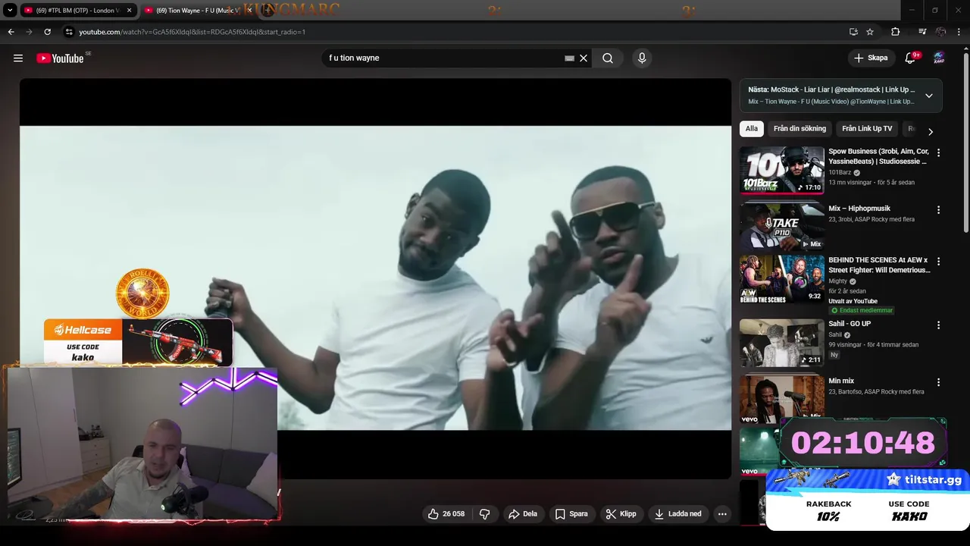Dislike the video

(x=485, y=514)
